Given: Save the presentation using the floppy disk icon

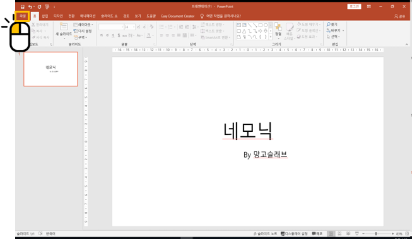Looking at the screenshot, I should [x=22, y=6].
